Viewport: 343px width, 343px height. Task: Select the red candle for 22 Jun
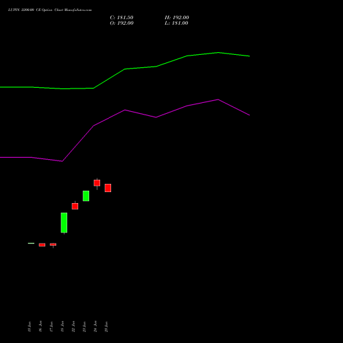point(75,206)
